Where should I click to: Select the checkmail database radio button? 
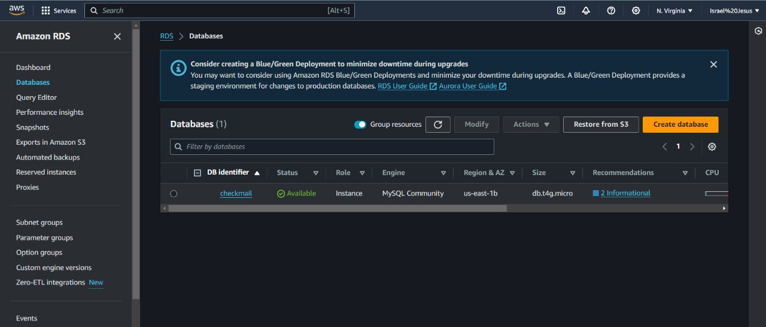[174, 194]
